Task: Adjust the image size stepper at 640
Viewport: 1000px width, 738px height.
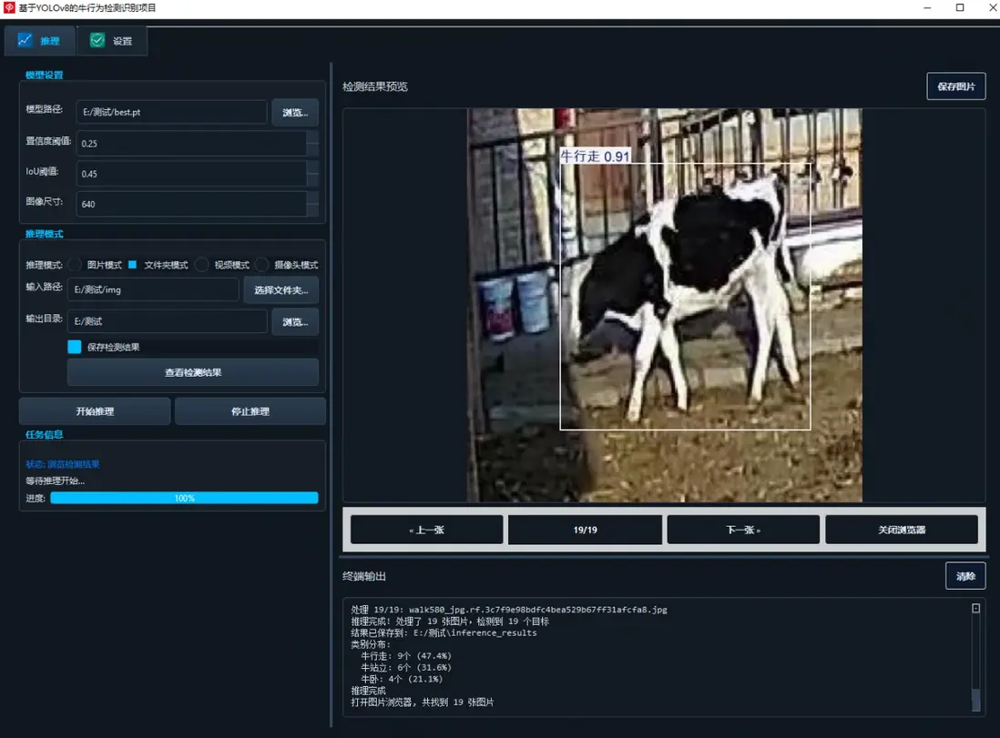Action: click(x=312, y=204)
